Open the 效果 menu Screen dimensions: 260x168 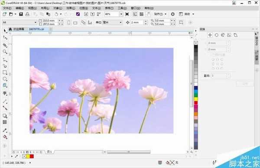[71, 8]
